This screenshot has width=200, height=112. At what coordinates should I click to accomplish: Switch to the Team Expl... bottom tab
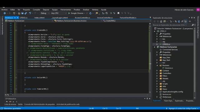pos(168,101)
